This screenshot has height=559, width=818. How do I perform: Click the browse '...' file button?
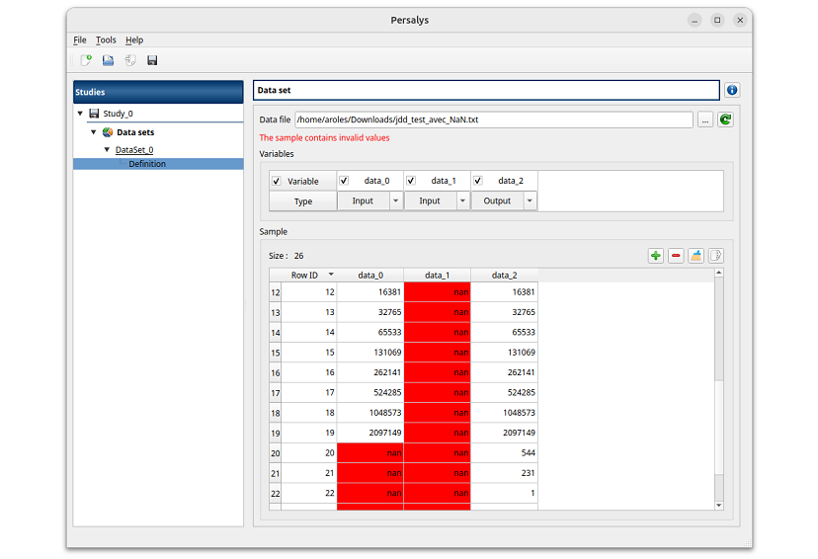point(704,120)
